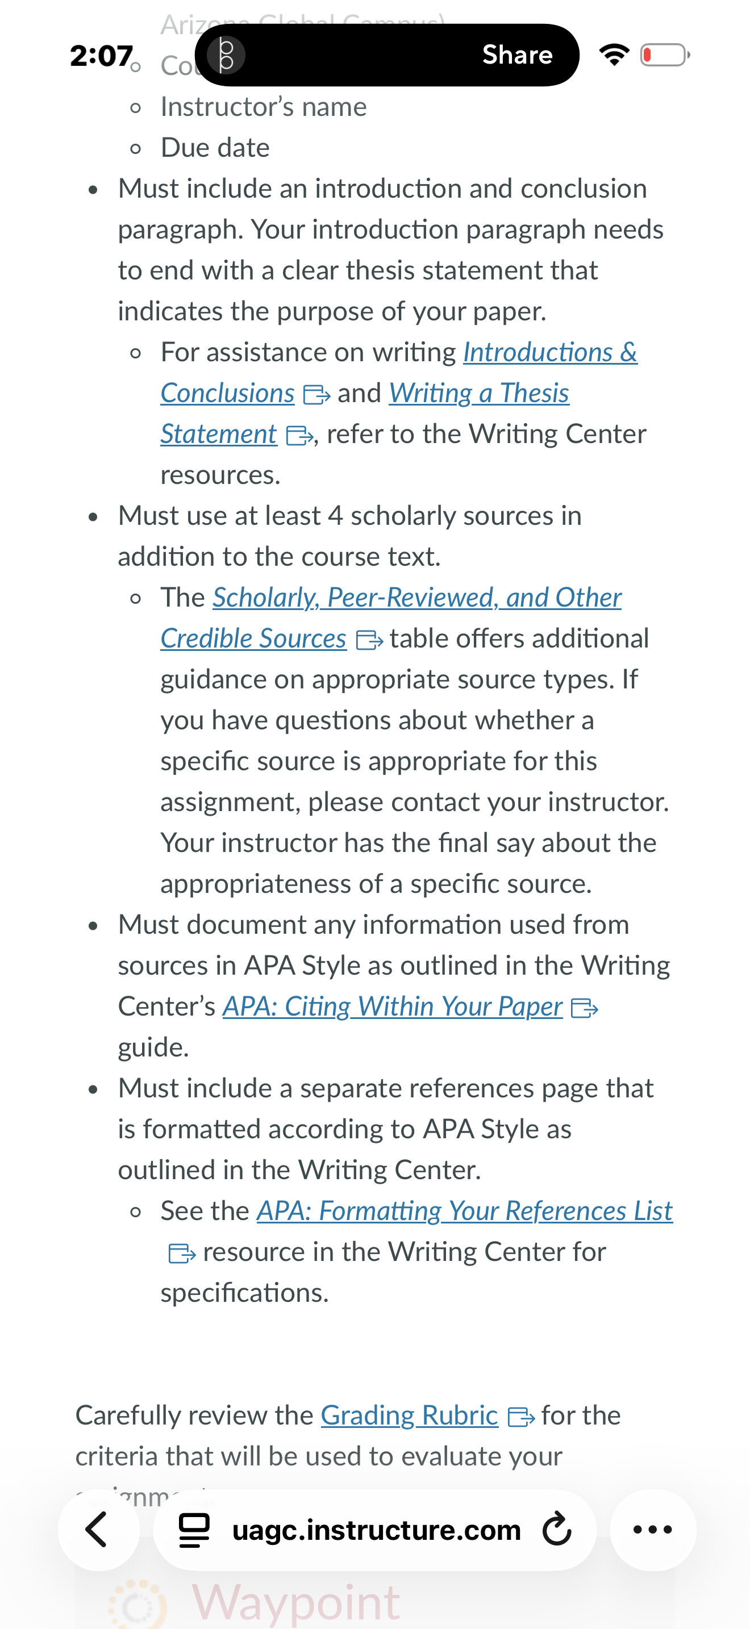Tap the reload page icon
The height and width of the screenshot is (1629, 750).
556,1530
